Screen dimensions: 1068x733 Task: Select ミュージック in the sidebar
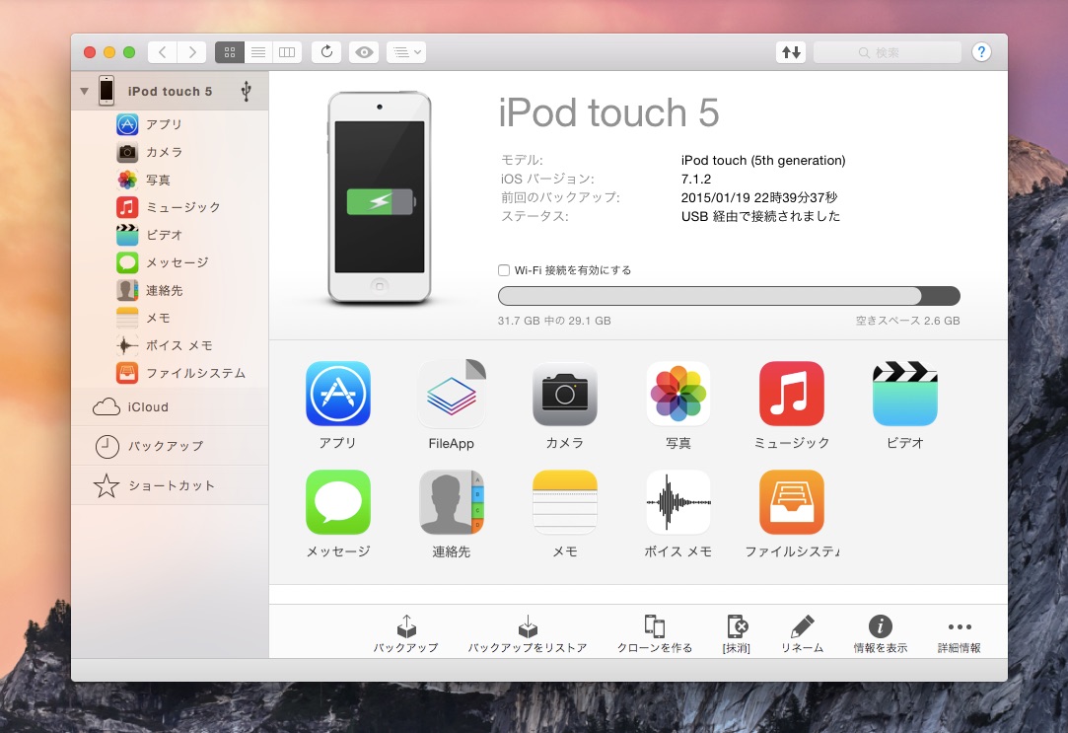click(x=171, y=207)
